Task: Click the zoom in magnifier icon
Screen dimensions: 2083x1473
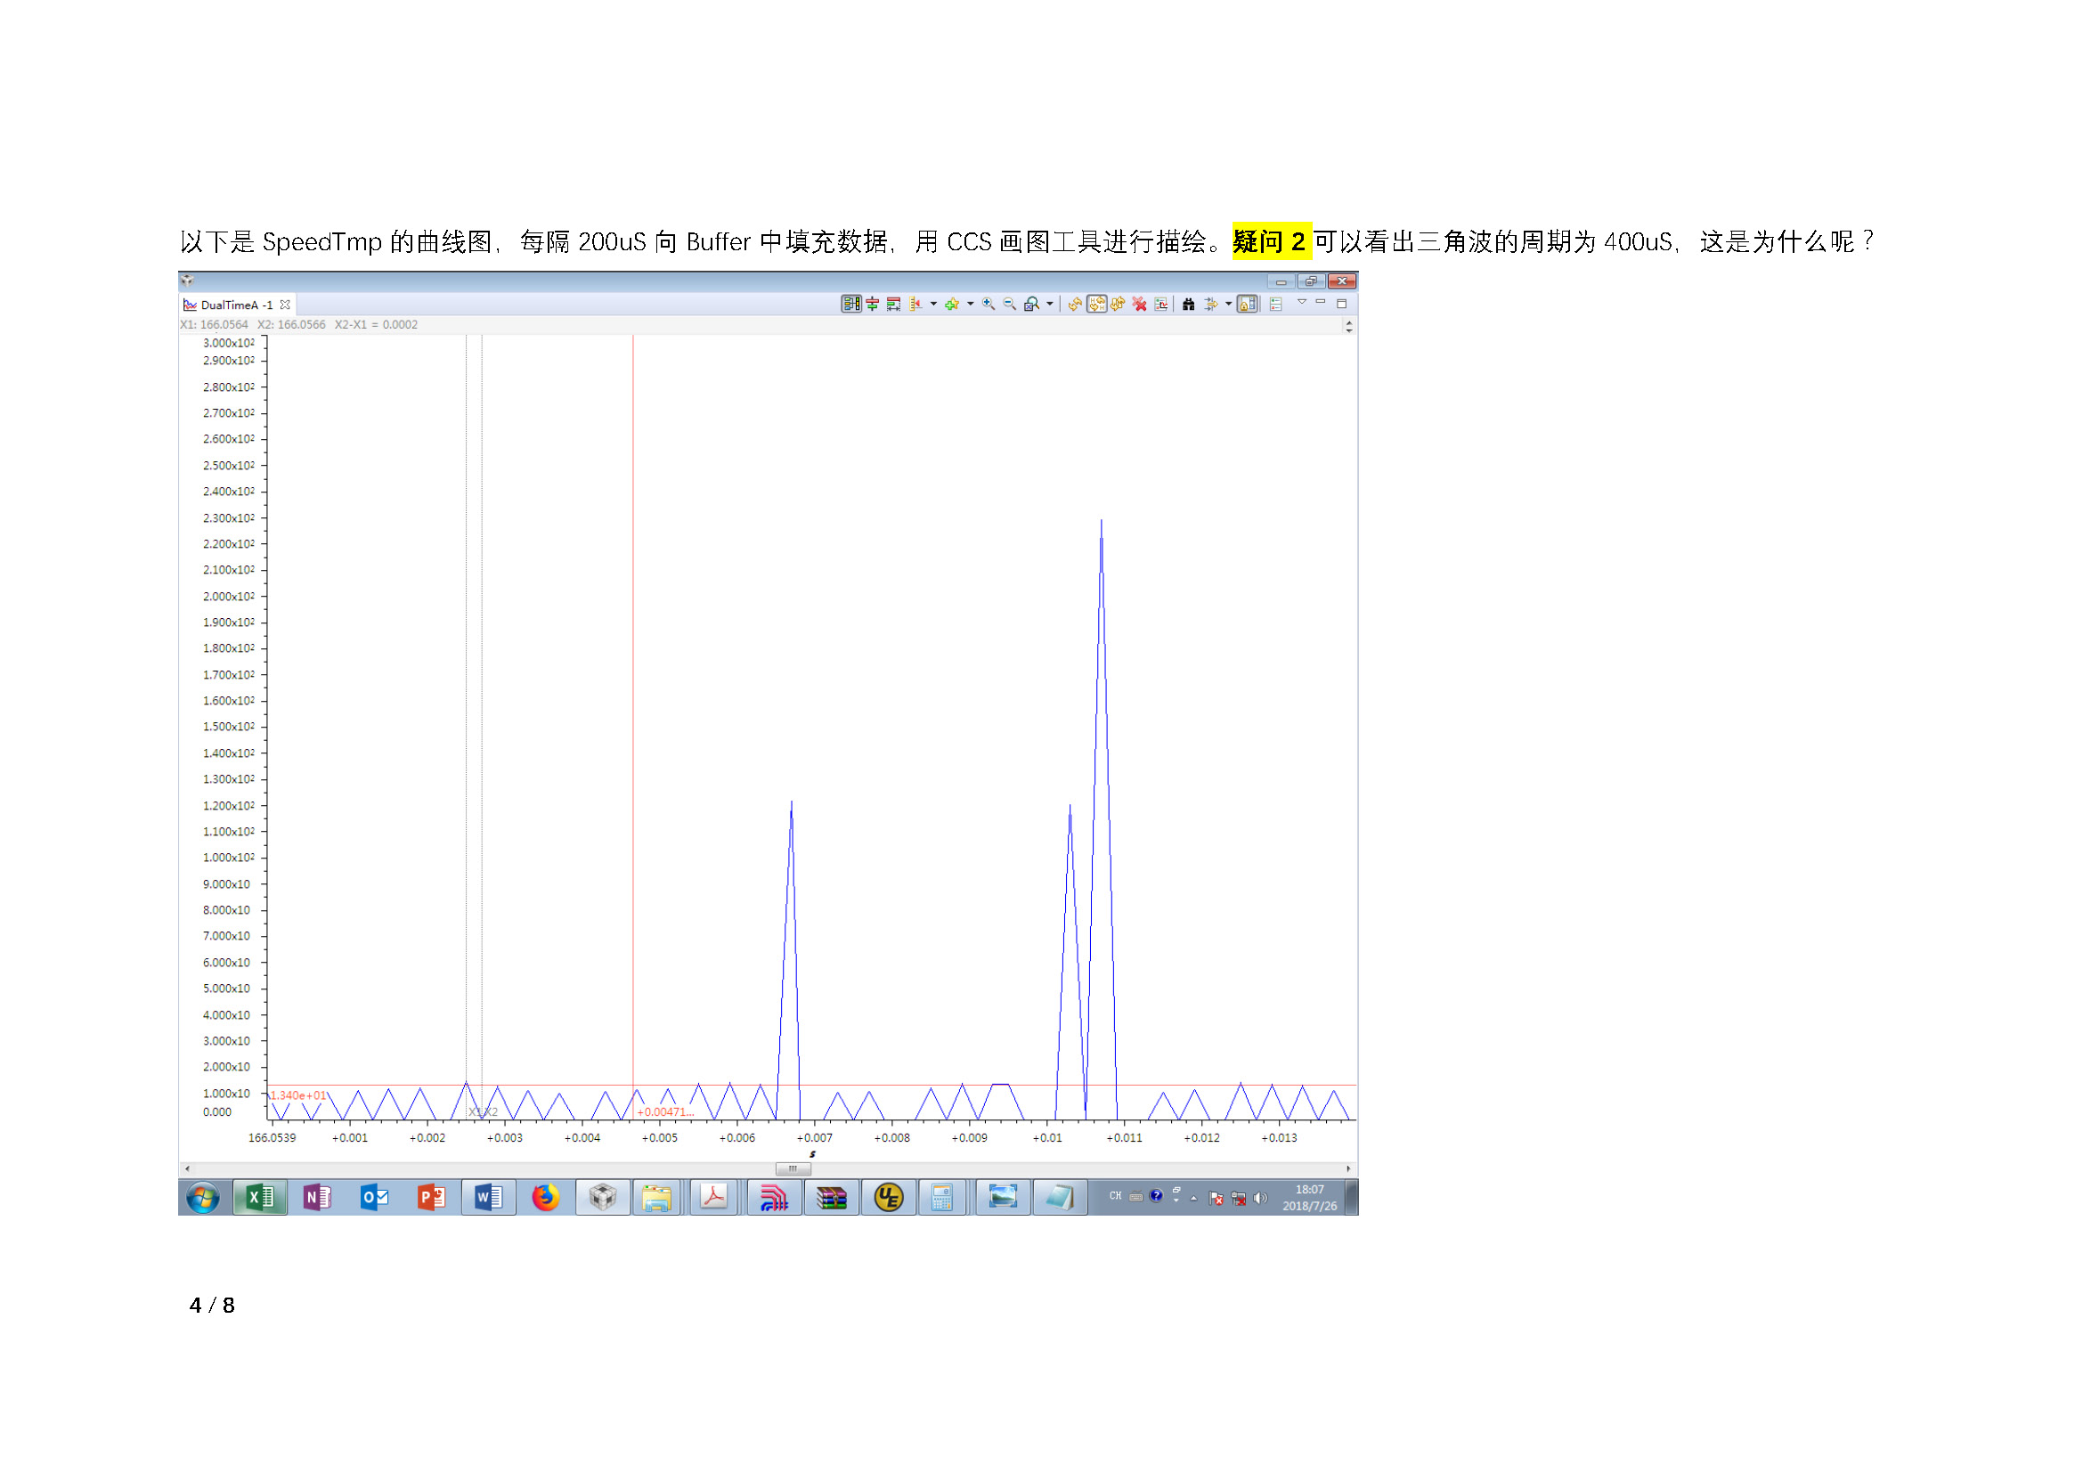Action: point(988,305)
